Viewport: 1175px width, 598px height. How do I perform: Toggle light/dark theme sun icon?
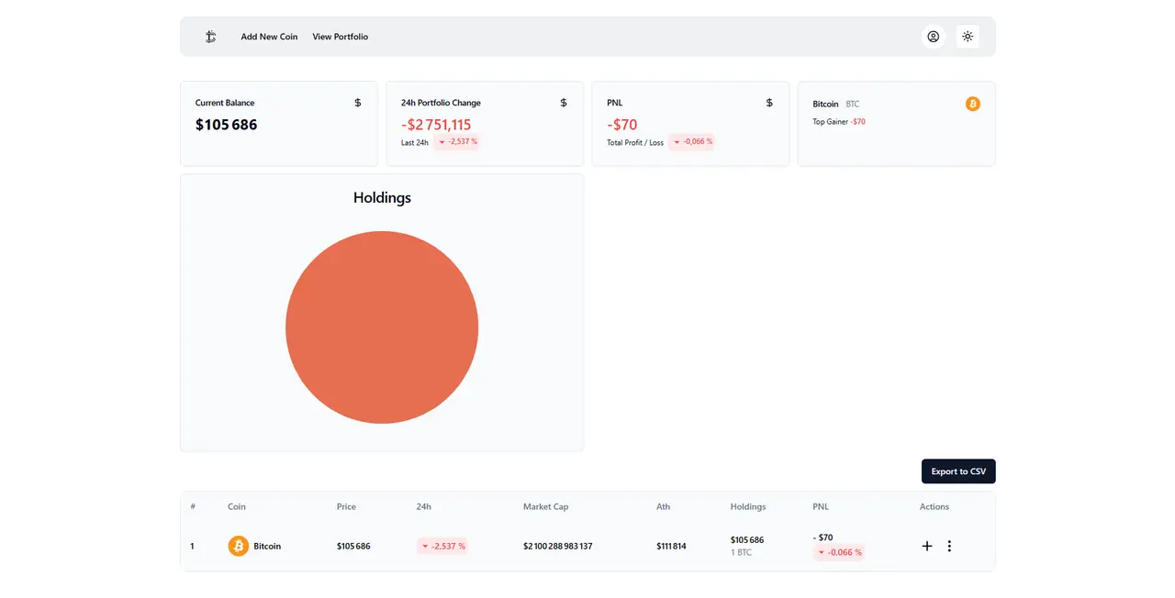click(968, 37)
